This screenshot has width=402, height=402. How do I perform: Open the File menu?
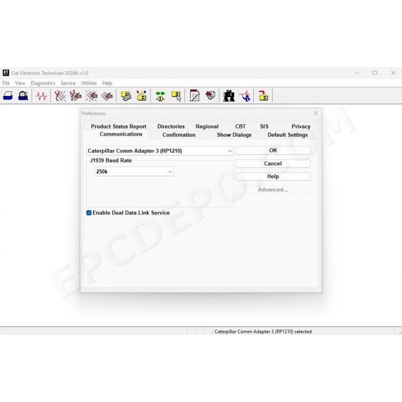tap(6, 83)
